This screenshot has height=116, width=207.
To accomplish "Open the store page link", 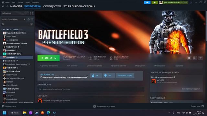I will pyautogui.click(x=49, y=66).
